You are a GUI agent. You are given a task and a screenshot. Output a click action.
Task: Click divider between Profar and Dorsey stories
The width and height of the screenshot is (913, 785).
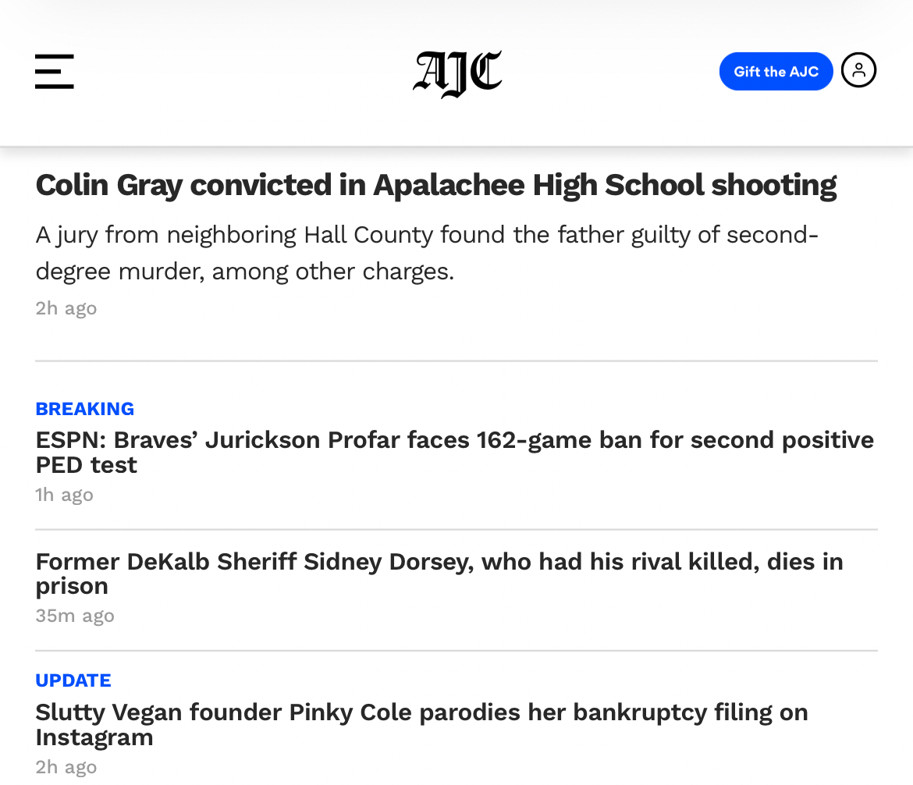point(456,530)
